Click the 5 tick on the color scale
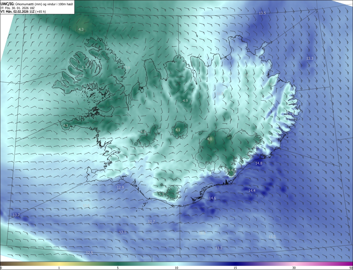353x270 pixels. pos(118,268)
